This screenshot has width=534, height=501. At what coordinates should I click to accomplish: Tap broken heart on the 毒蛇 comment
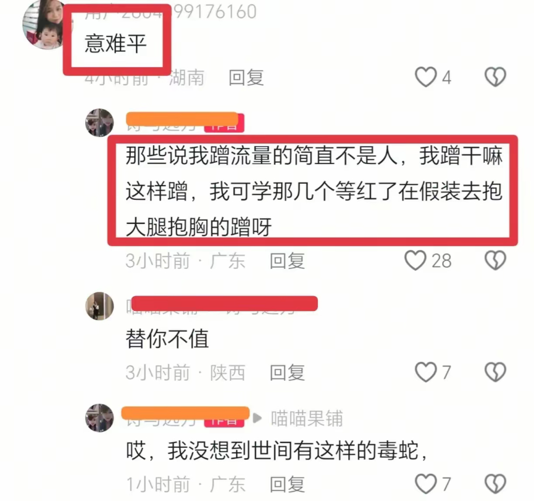pos(495,483)
